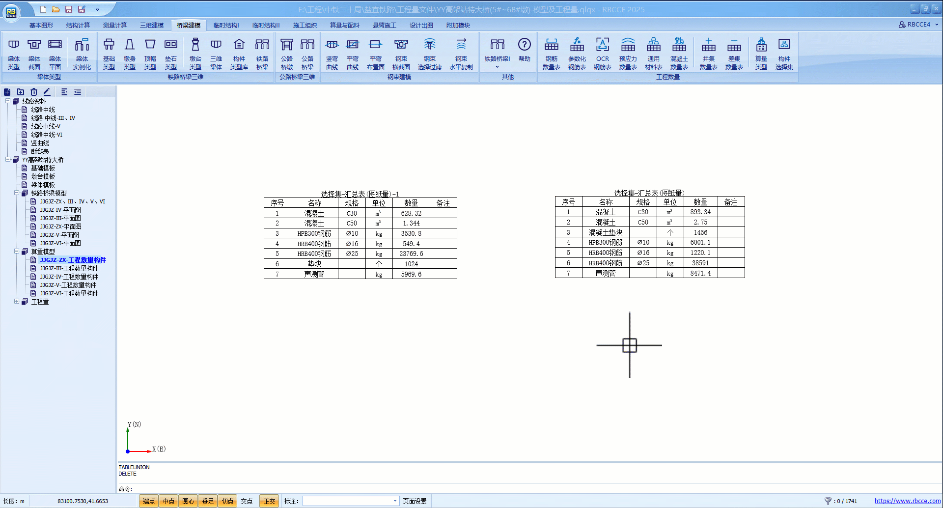Click the 页面设置 button

coord(415,501)
